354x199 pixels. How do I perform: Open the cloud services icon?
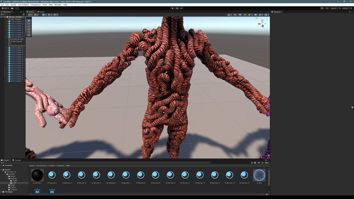pyautogui.click(x=13, y=8)
